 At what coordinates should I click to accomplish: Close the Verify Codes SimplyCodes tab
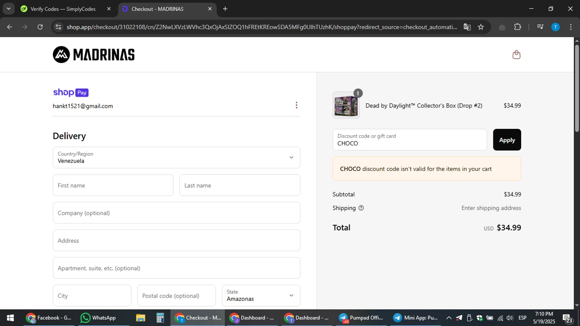click(109, 9)
